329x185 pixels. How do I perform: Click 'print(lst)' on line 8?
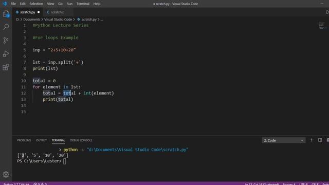pos(45,68)
